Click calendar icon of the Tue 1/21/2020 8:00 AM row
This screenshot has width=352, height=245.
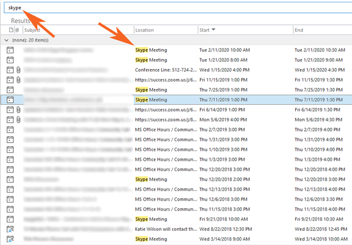pos(10,60)
